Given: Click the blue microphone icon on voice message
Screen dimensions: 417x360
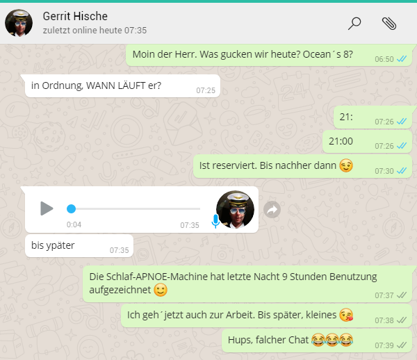Looking at the screenshot, I should point(215,221).
